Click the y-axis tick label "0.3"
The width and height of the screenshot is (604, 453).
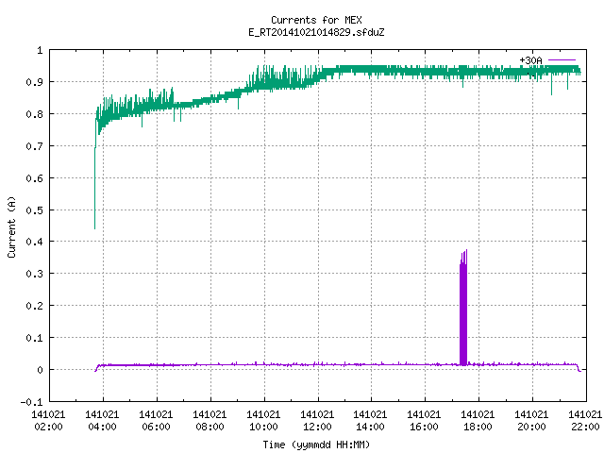click(34, 274)
